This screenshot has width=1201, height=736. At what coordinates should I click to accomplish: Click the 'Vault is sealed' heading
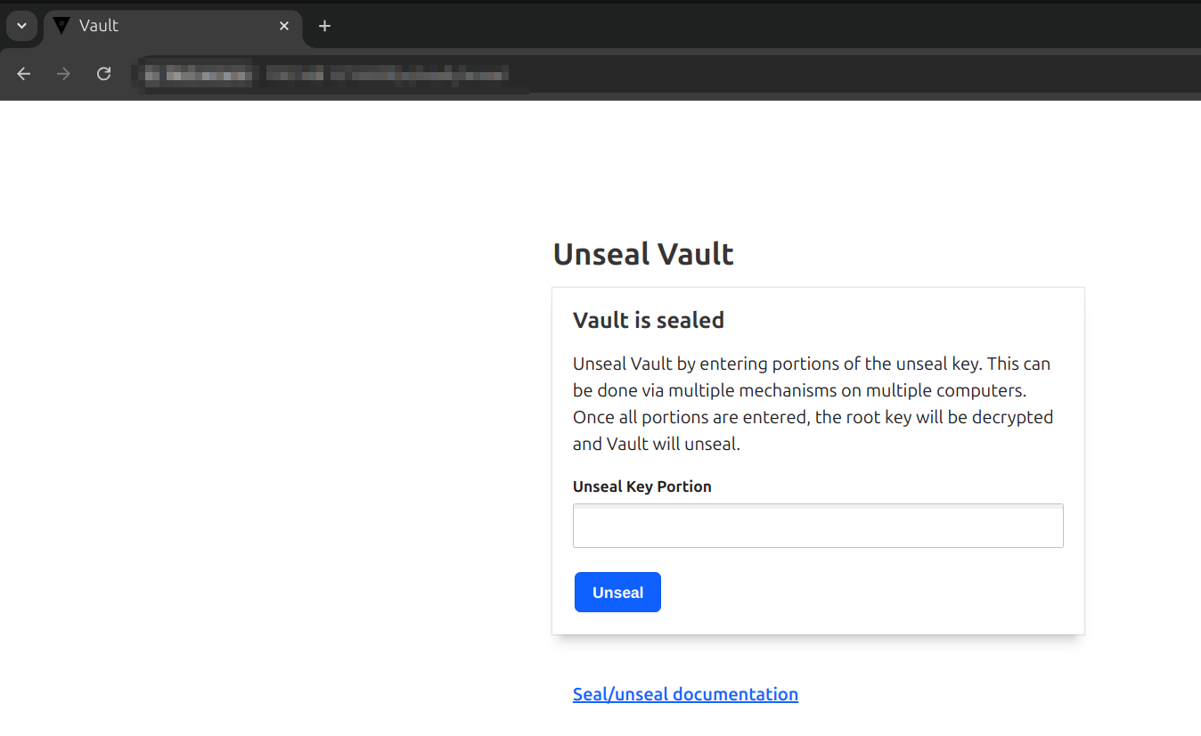pyautogui.click(x=649, y=320)
